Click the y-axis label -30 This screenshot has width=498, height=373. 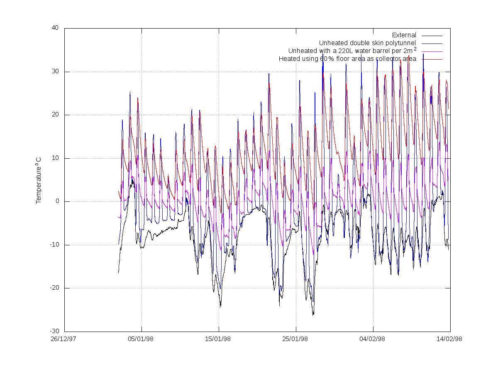pyautogui.click(x=54, y=332)
